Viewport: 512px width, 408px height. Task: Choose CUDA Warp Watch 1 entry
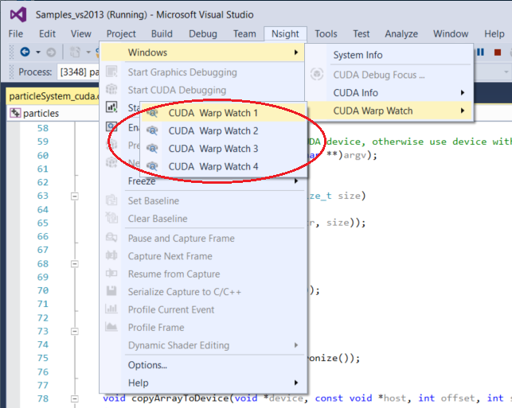point(224,113)
